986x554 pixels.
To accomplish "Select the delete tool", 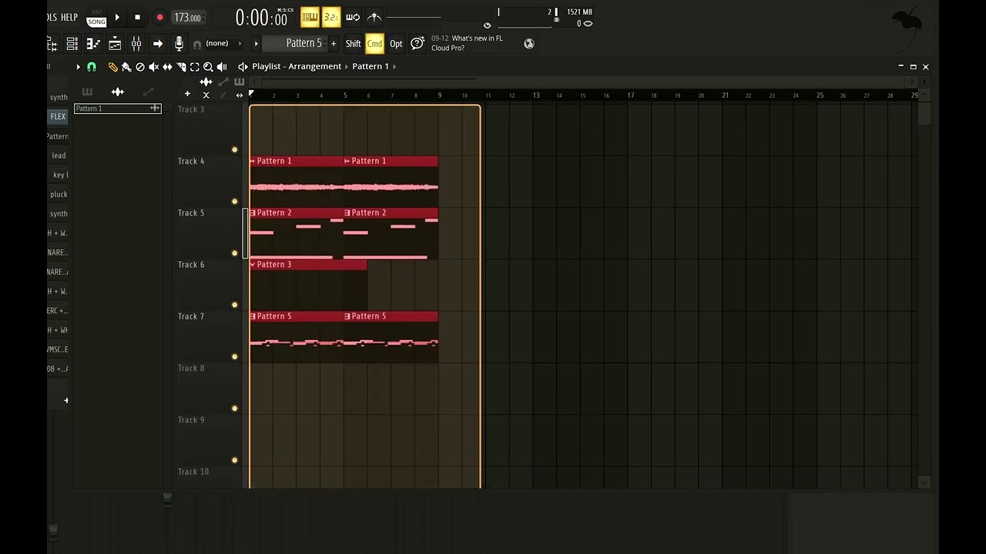I will click(140, 67).
